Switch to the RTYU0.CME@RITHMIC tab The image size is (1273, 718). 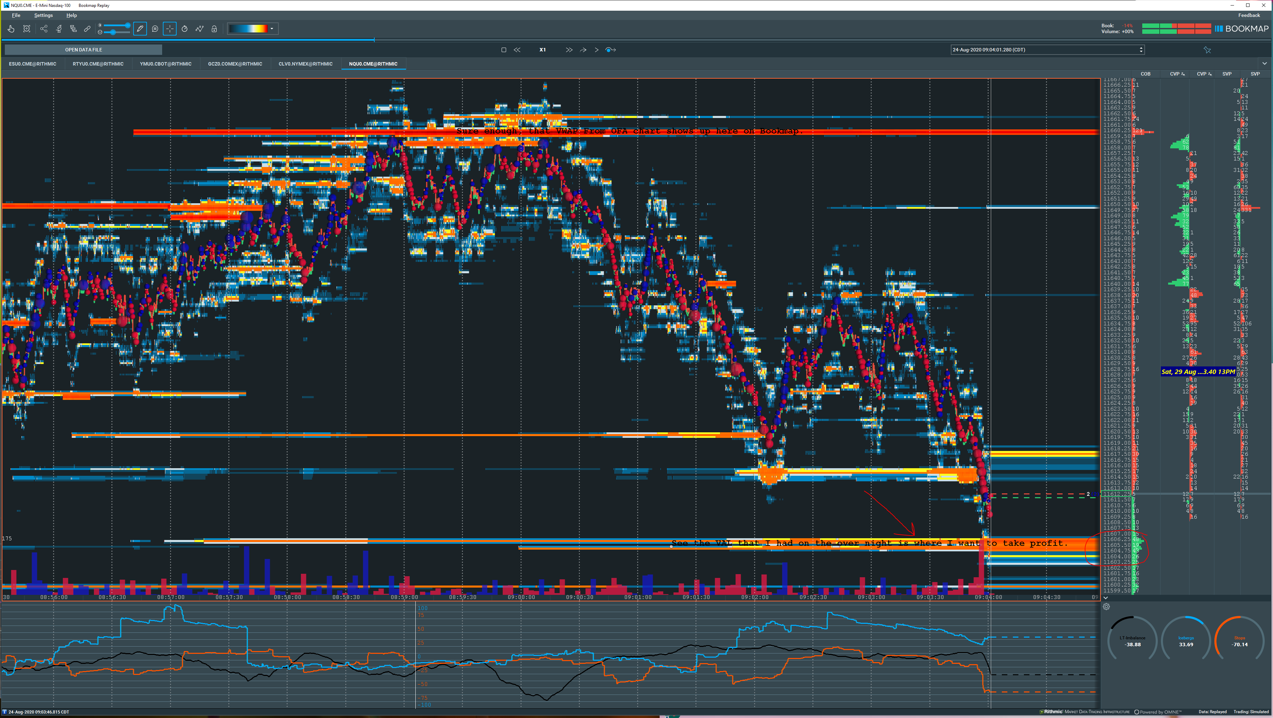[98, 64]
